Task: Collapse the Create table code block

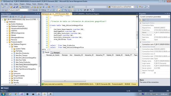Action: pos(49,25)
